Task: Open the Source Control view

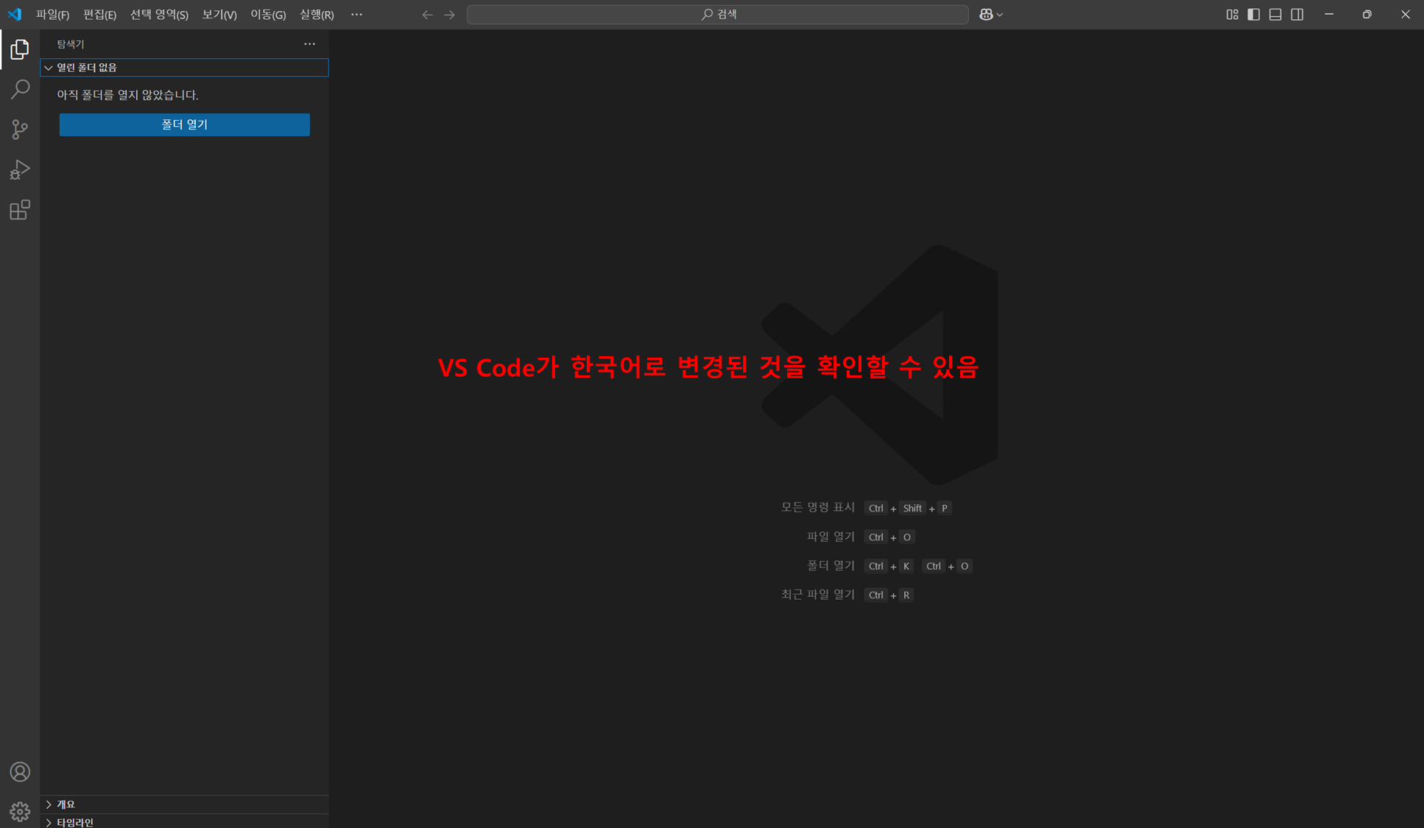Action: pyautogui.click(x=20, y=130)
